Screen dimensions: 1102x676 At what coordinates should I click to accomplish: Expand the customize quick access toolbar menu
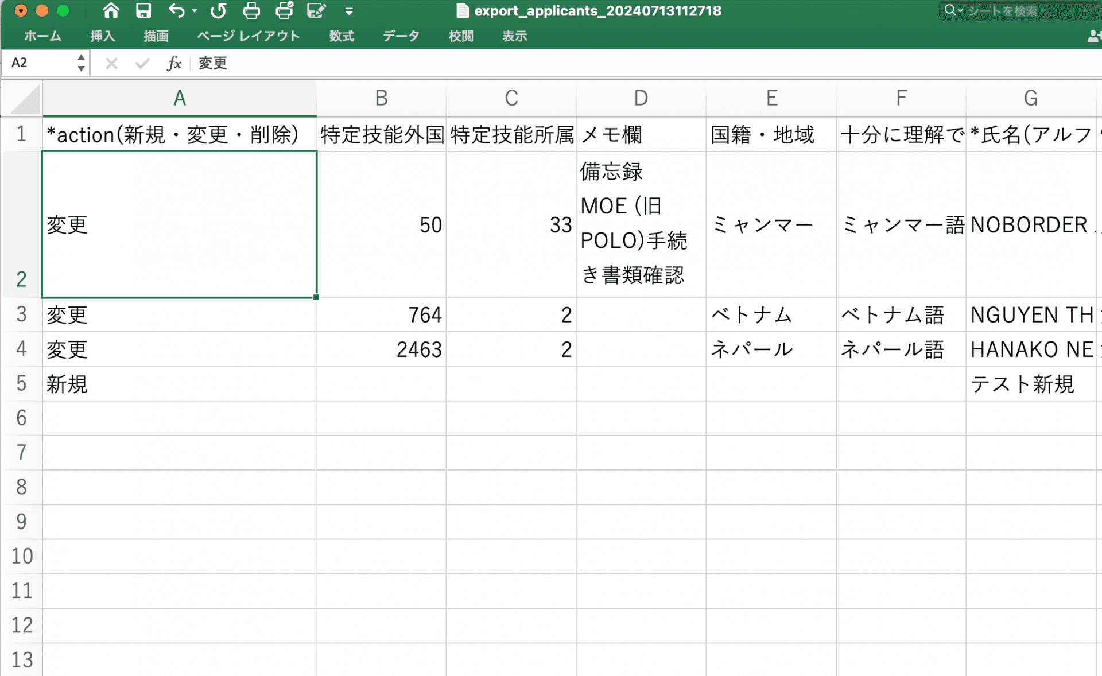[x=349, y=11]
